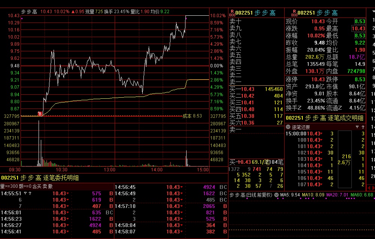Click help question mark in 逐笔还原 header

(363, 127)
